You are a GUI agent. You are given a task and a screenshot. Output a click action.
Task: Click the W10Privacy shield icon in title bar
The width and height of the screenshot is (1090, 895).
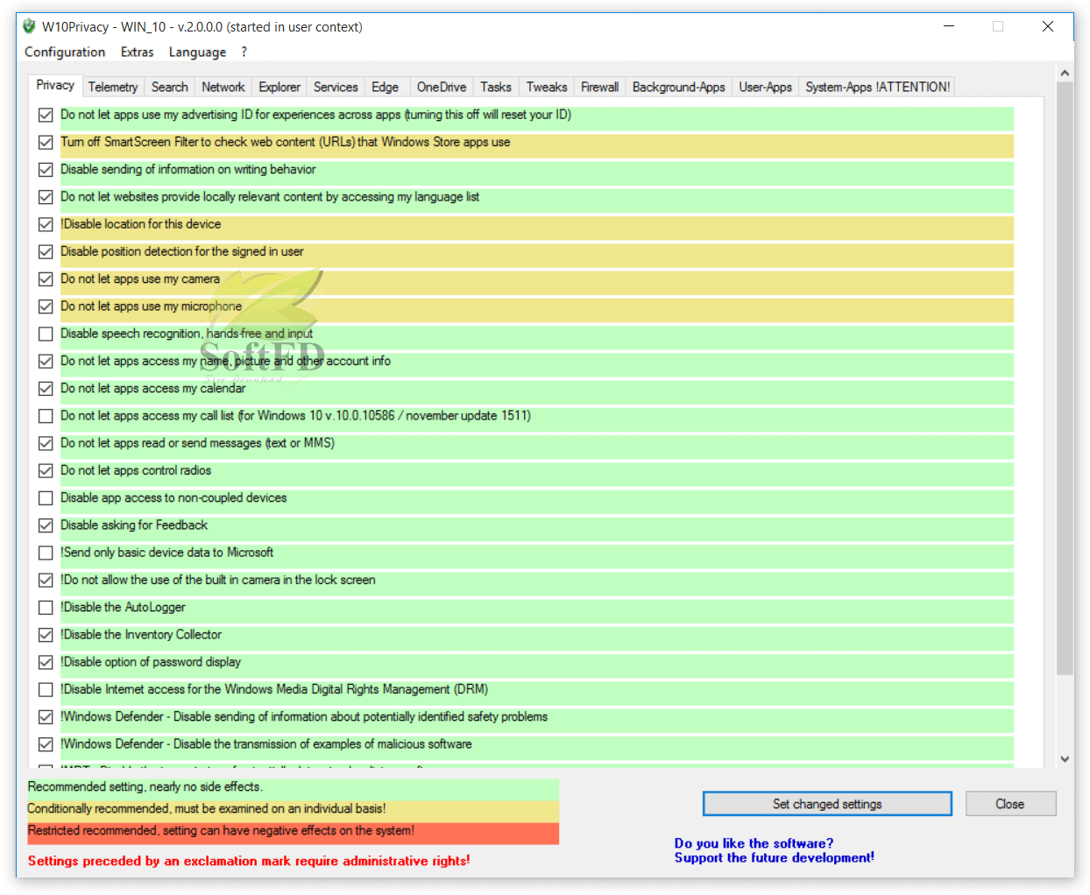(x=29, y=26)
